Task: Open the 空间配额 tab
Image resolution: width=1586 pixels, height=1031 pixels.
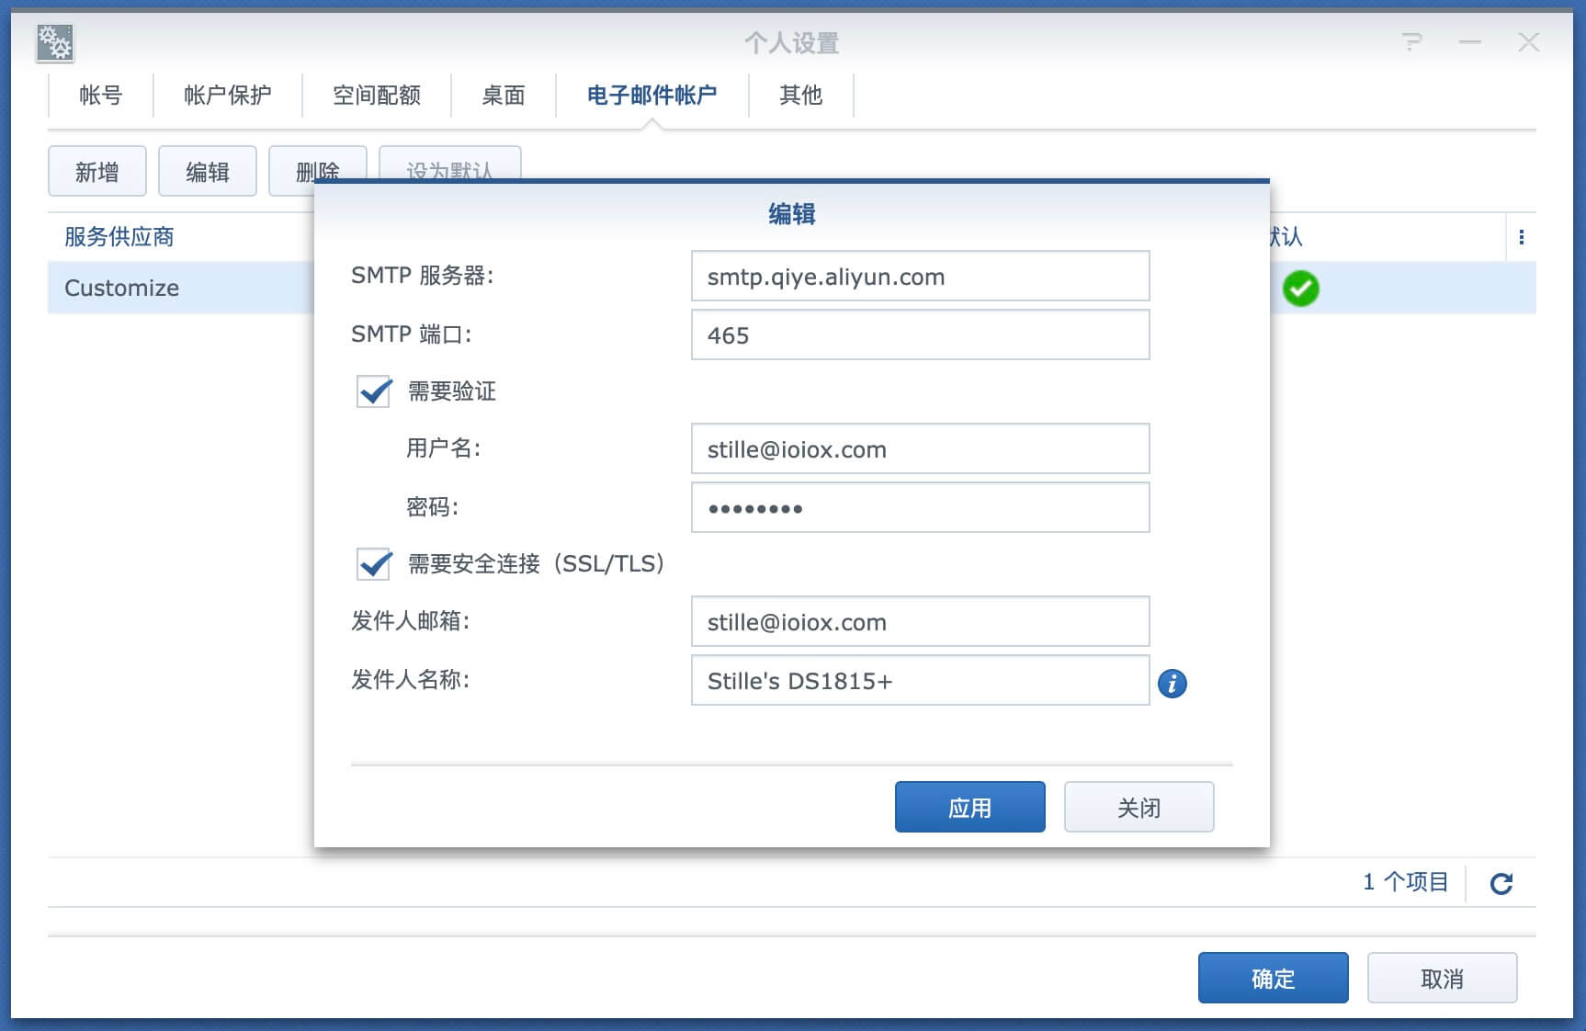Action: (x=377, y=96)
